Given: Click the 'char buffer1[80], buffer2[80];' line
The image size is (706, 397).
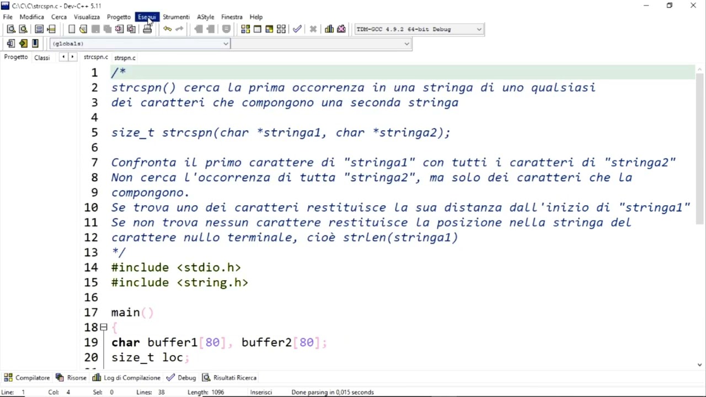Looking at the screenshot, I should tap(220, 342).
